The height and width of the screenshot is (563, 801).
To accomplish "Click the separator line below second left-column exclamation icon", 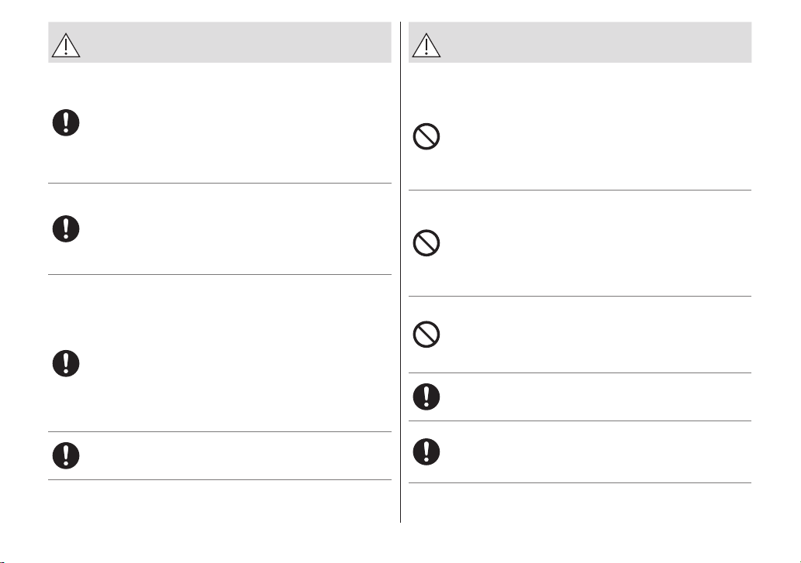I will coord(219,274).
